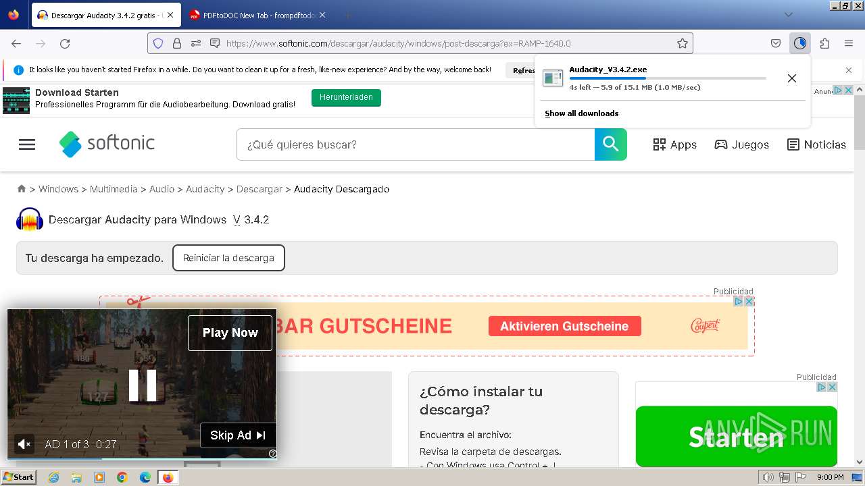Open the video ad info question icon
Screen dimensions: 865x486
[x=272, y=454]
